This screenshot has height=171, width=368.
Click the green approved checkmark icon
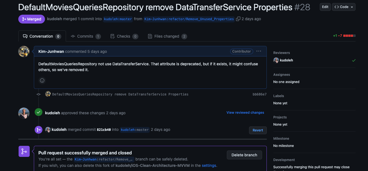[39, 112]
